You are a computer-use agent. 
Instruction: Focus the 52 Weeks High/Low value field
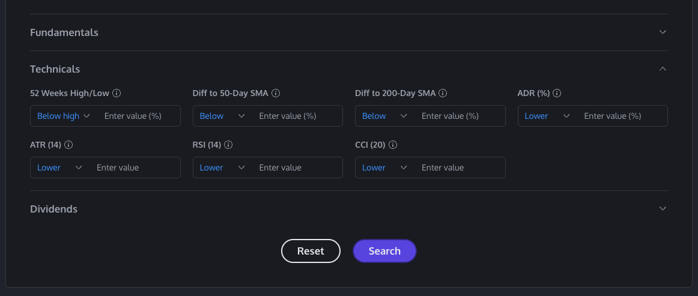138,116
